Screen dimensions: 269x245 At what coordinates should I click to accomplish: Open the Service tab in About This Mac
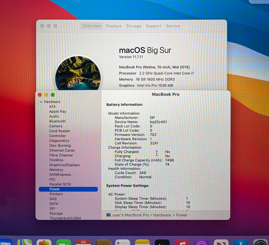(173, 26)
